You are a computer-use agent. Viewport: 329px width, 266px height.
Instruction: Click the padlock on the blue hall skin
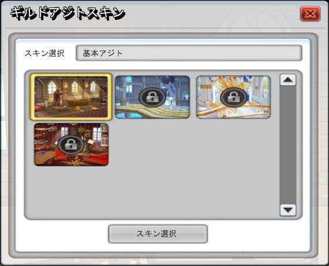(x=152, y=97)
